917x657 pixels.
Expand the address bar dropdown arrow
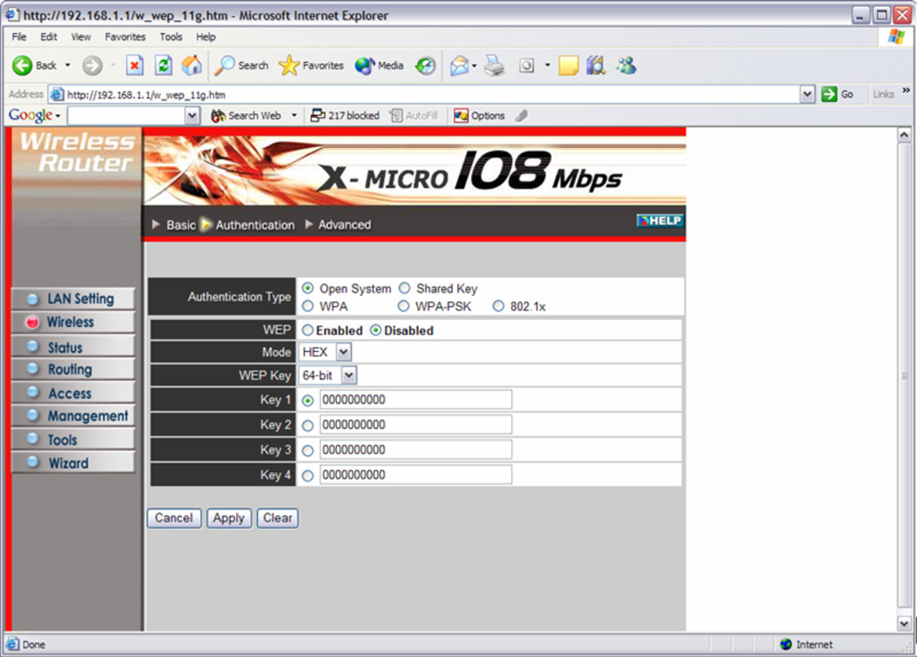(807, 94)
